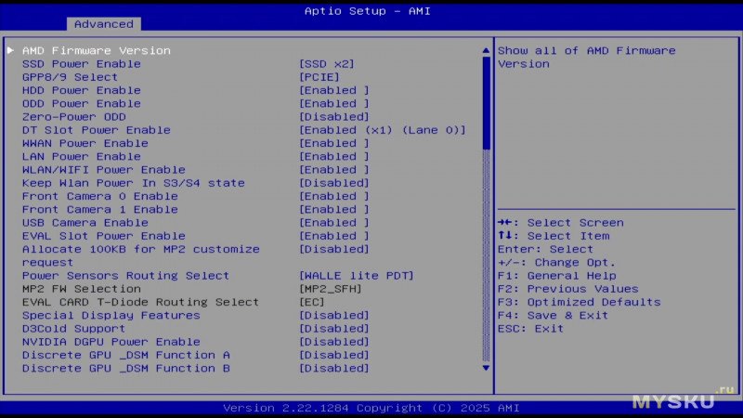Toggle Front Camera 1 Enable value
743x418 pixels.
[x=334, y=210]
